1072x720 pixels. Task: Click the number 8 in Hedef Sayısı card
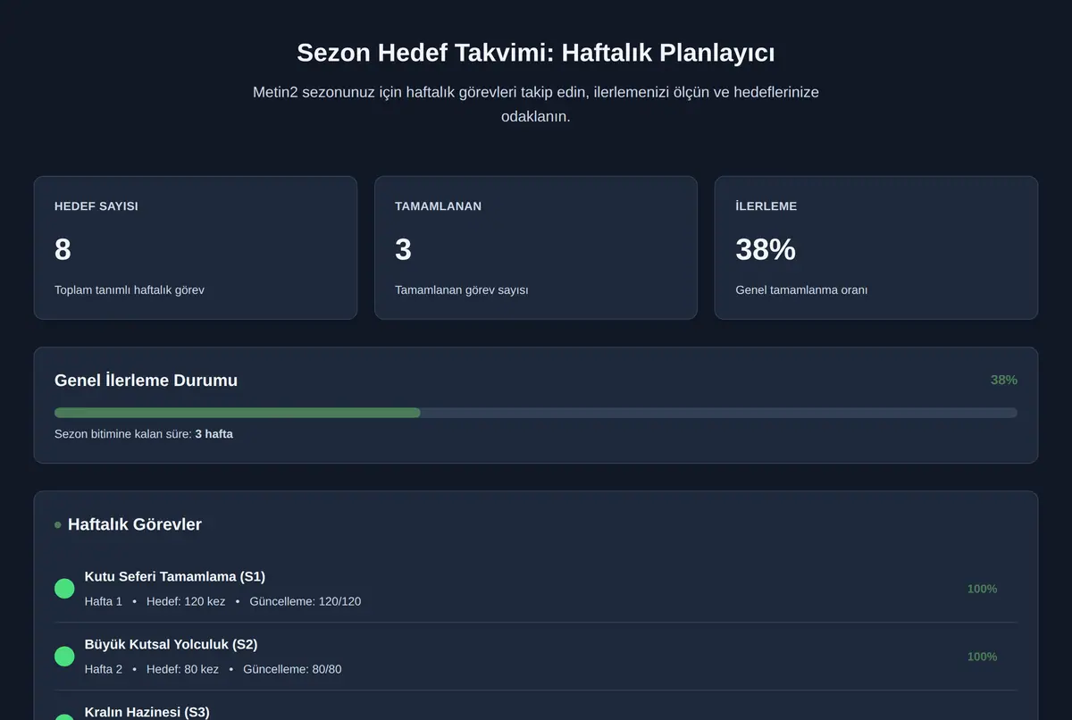[63, 249]
